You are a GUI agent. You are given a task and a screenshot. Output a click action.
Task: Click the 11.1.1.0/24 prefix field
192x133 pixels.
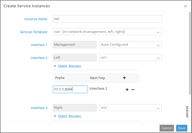tap(70, 89)
